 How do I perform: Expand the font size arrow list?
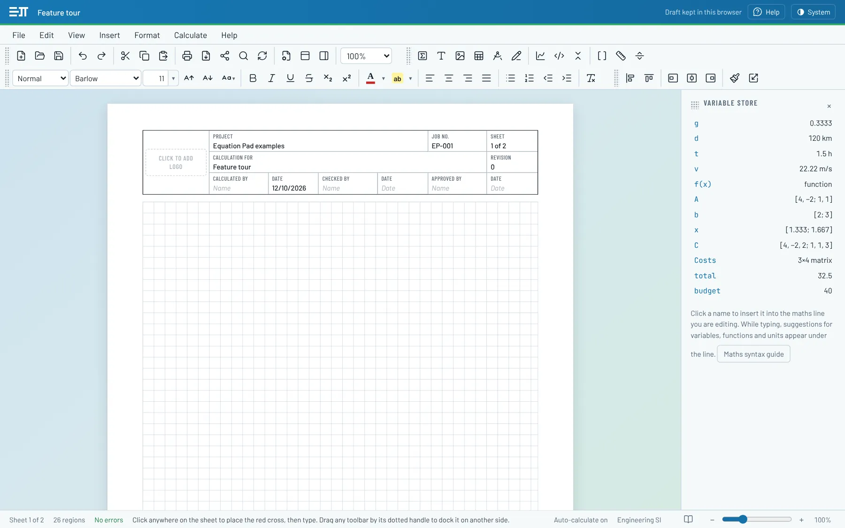[174, 78]
